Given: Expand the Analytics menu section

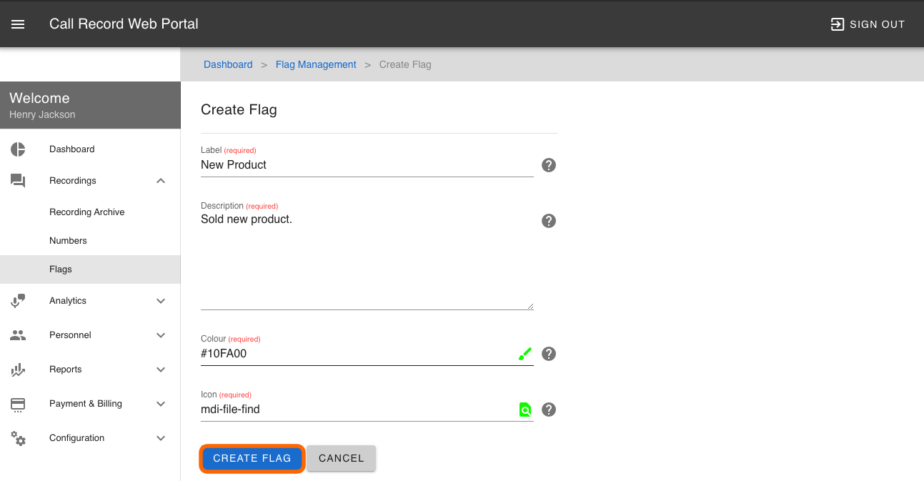Looking at the screenshot, I should point(161,301).
